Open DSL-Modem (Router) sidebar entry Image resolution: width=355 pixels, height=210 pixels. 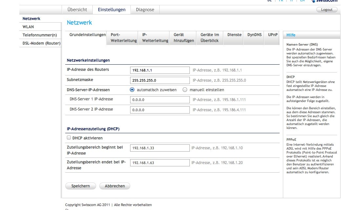pos(41,43)
